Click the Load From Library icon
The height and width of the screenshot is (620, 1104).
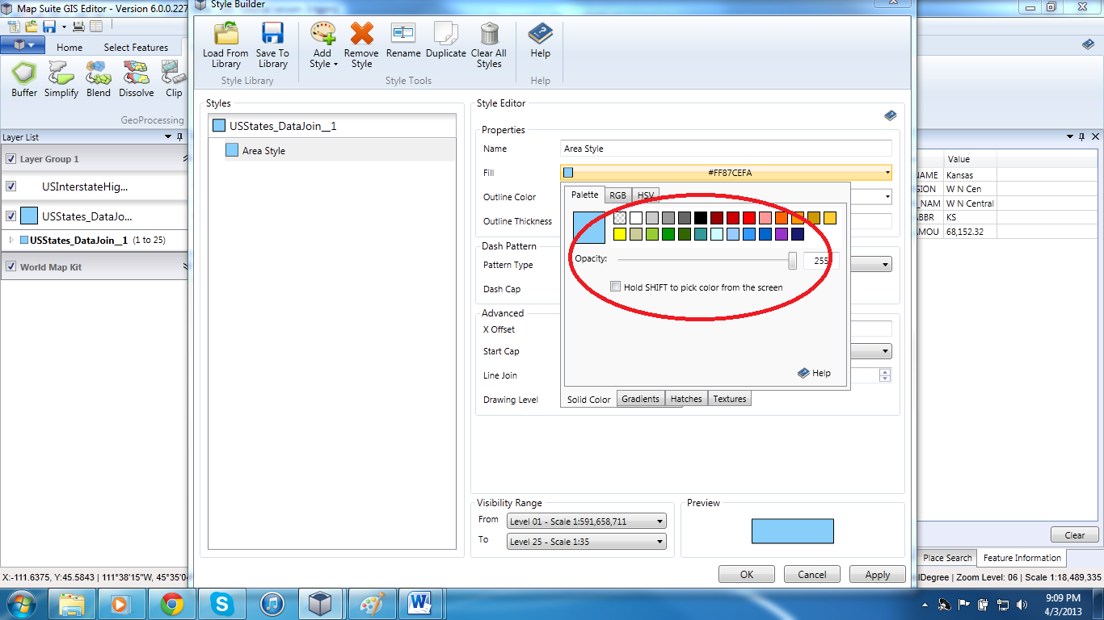tap(225, 34)
